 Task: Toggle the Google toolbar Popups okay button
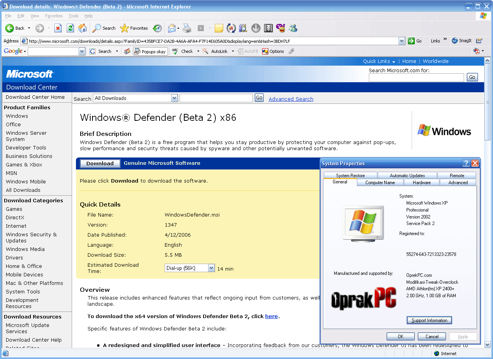pyautogui.click(x=150, y=51)
